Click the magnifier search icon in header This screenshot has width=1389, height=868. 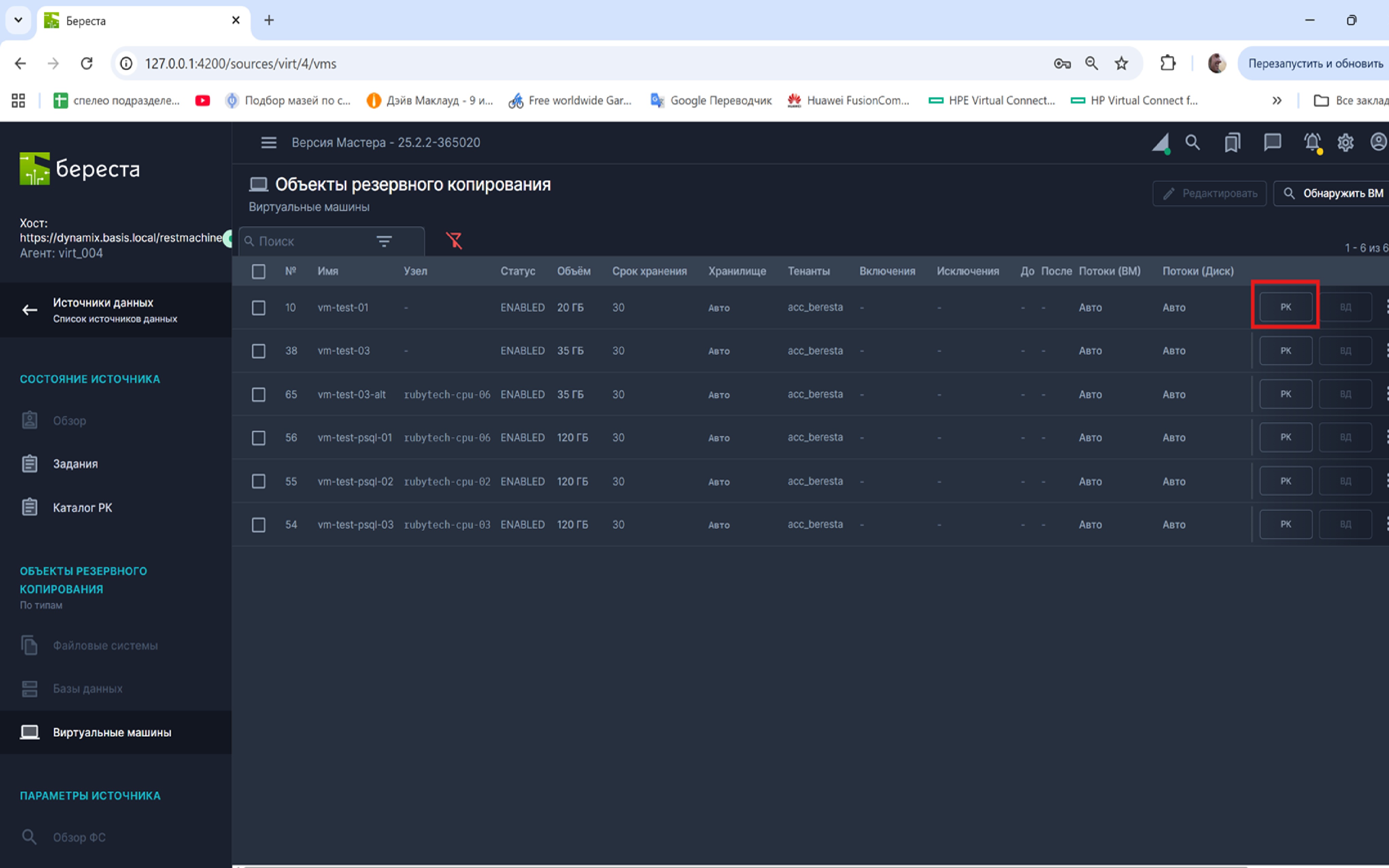click(x=1193, y=142)
